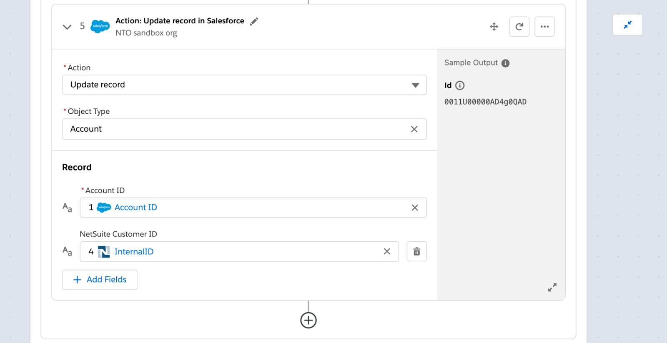Click the Object Type field with Account
This screenshot has height=343, width=667.
(244, 129)
